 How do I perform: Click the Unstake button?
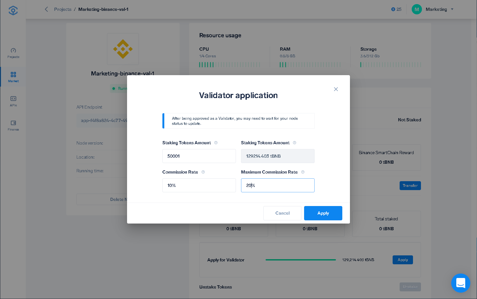click(410, 287)
